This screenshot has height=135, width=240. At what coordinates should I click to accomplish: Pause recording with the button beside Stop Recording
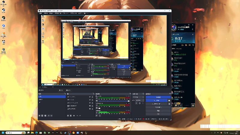(169, 100)
